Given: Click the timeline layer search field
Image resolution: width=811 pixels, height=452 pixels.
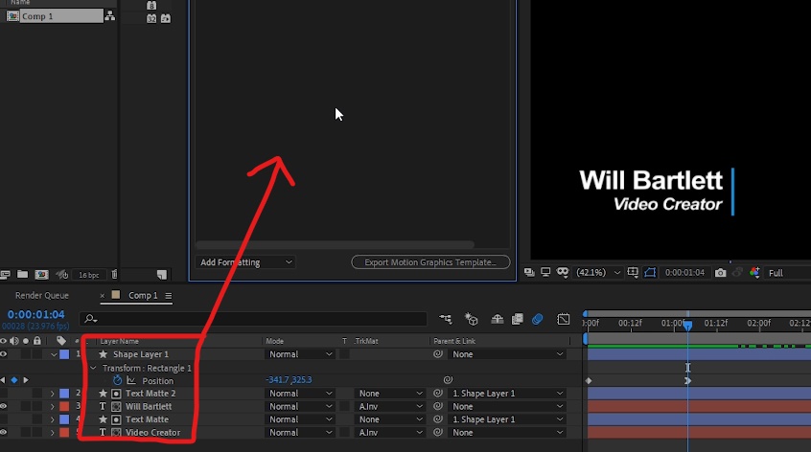Looking at the screenshot, I should tap(253, 319).
